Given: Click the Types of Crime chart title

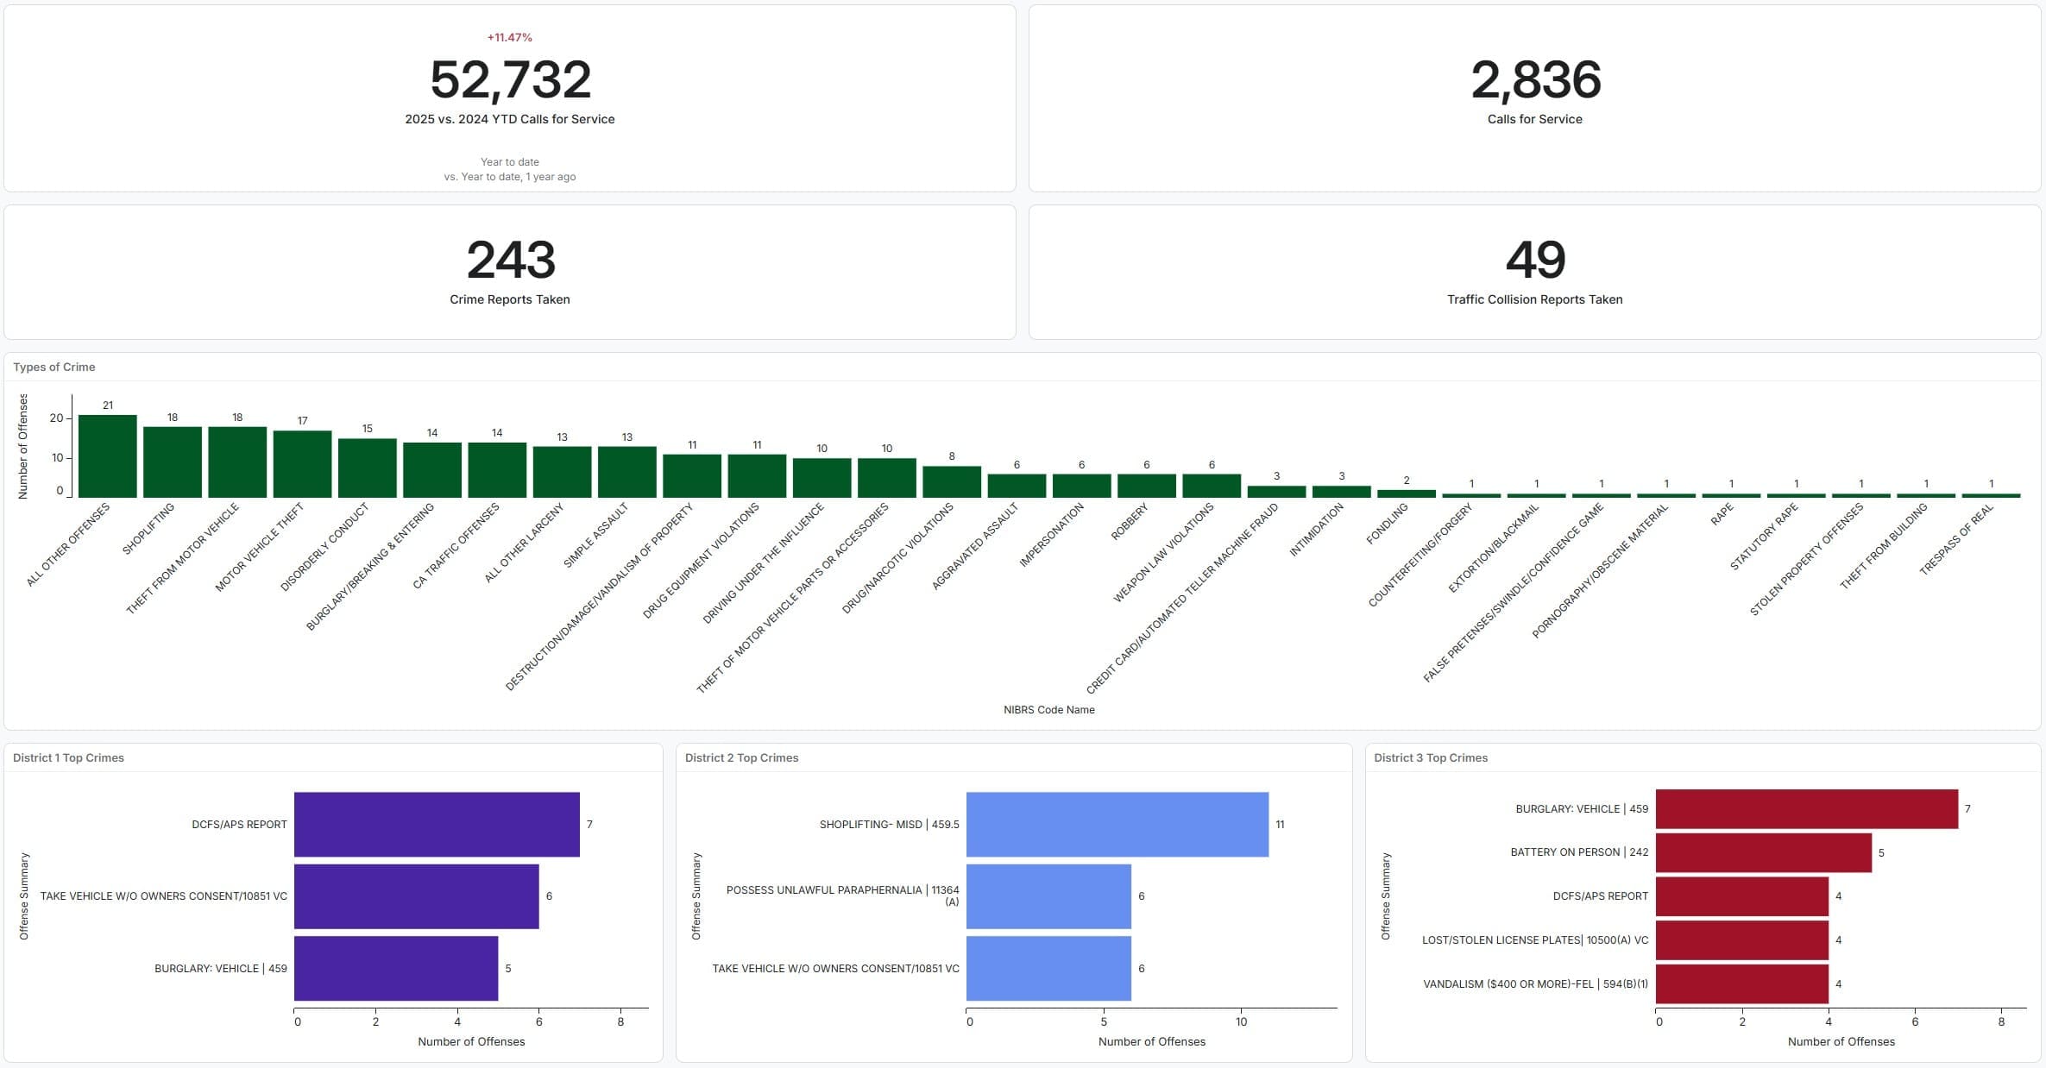Looking at the screenshot, I should click(x=54, y=367).
